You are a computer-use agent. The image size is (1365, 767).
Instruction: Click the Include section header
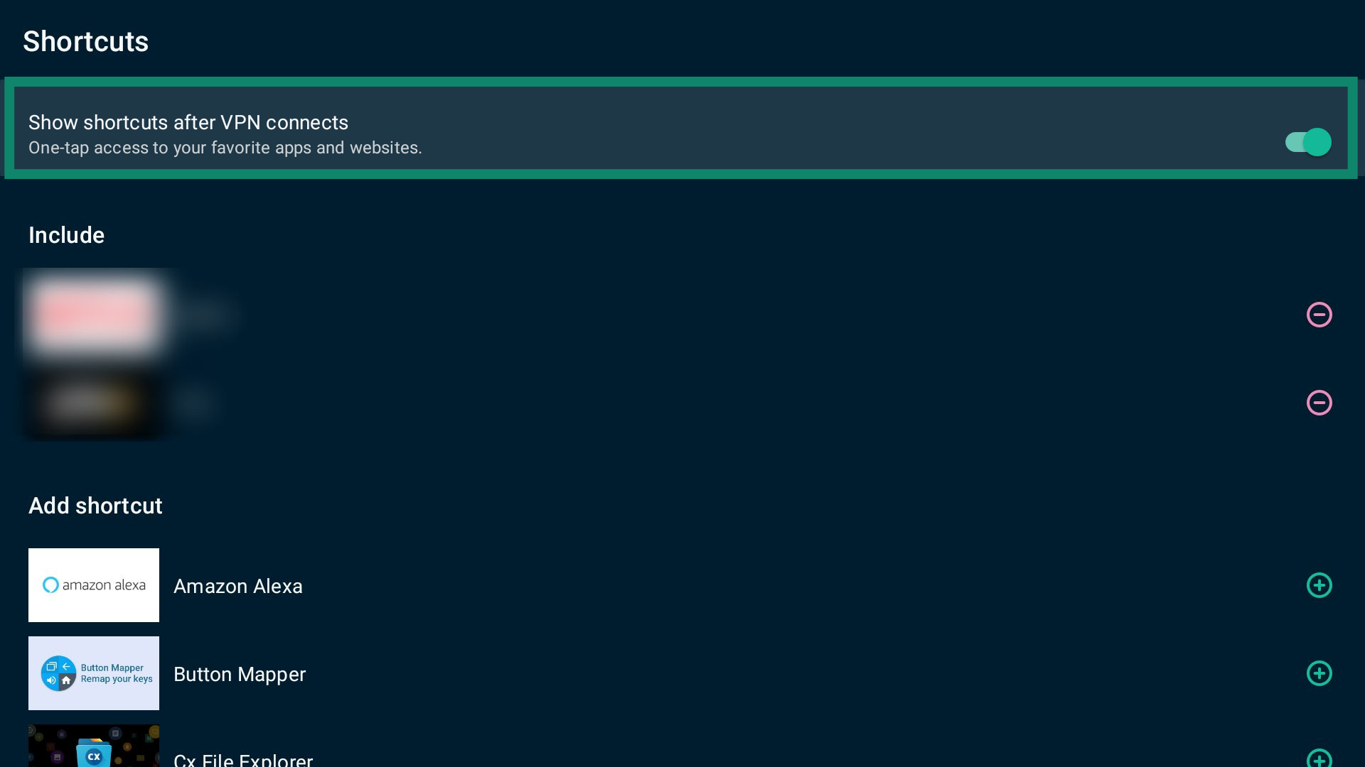point(66,235)
